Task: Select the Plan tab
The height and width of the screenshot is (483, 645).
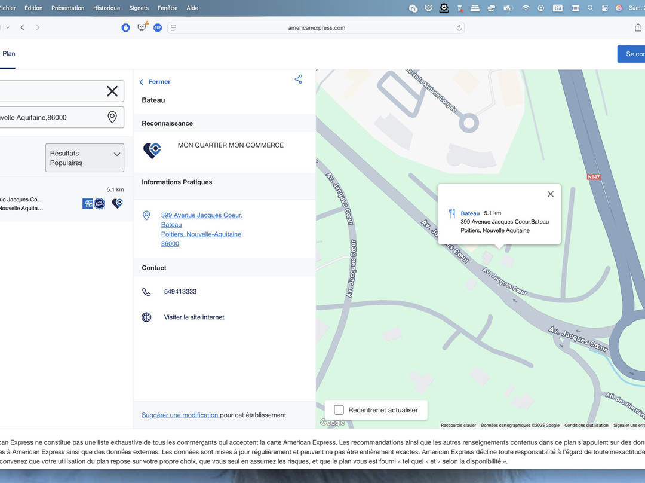Action: point(9,54)
